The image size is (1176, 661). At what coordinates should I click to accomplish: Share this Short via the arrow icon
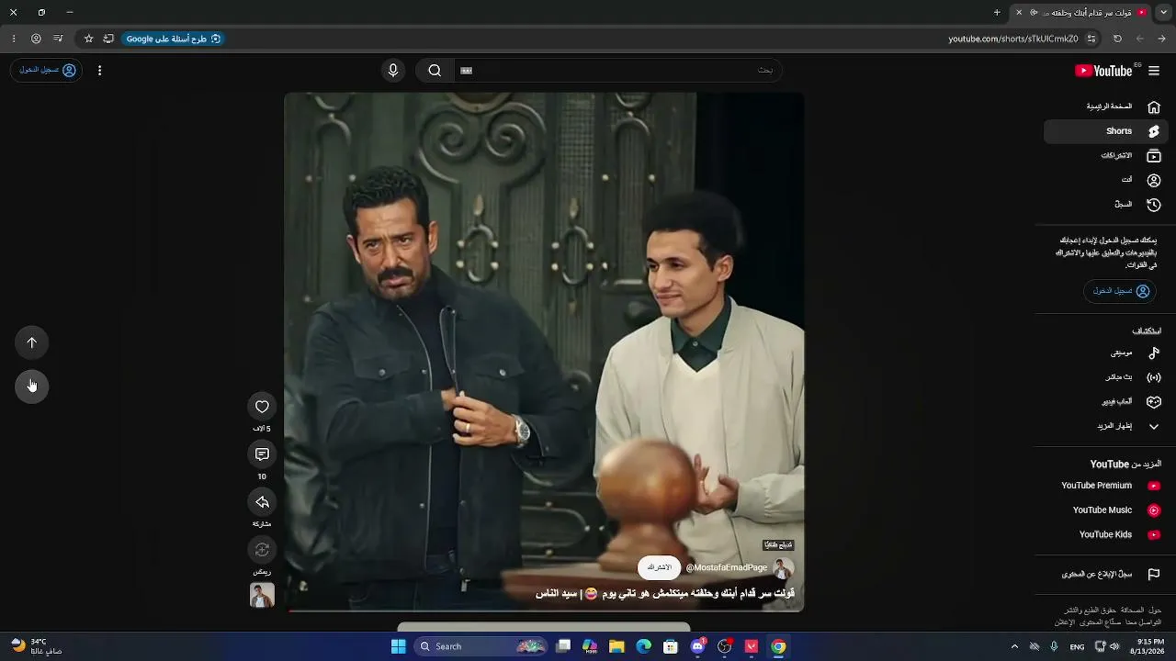click(x=262, y=502)
